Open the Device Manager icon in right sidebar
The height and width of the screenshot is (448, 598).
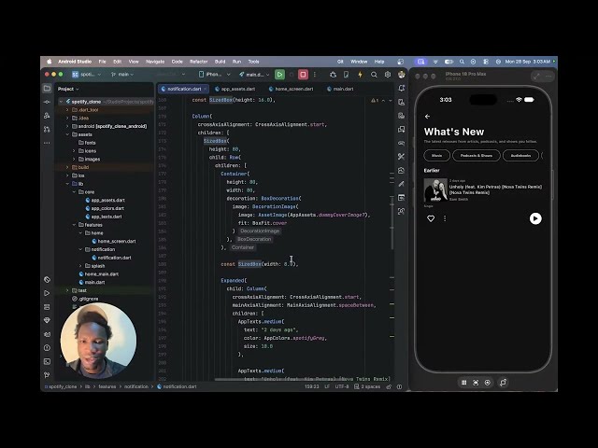click(x=401, y=102)
